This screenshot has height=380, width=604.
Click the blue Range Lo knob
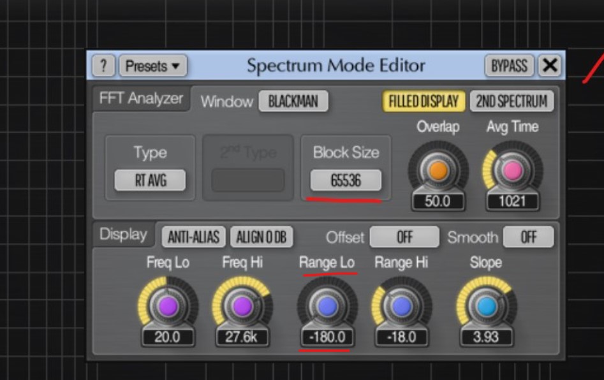coord(327,307)
